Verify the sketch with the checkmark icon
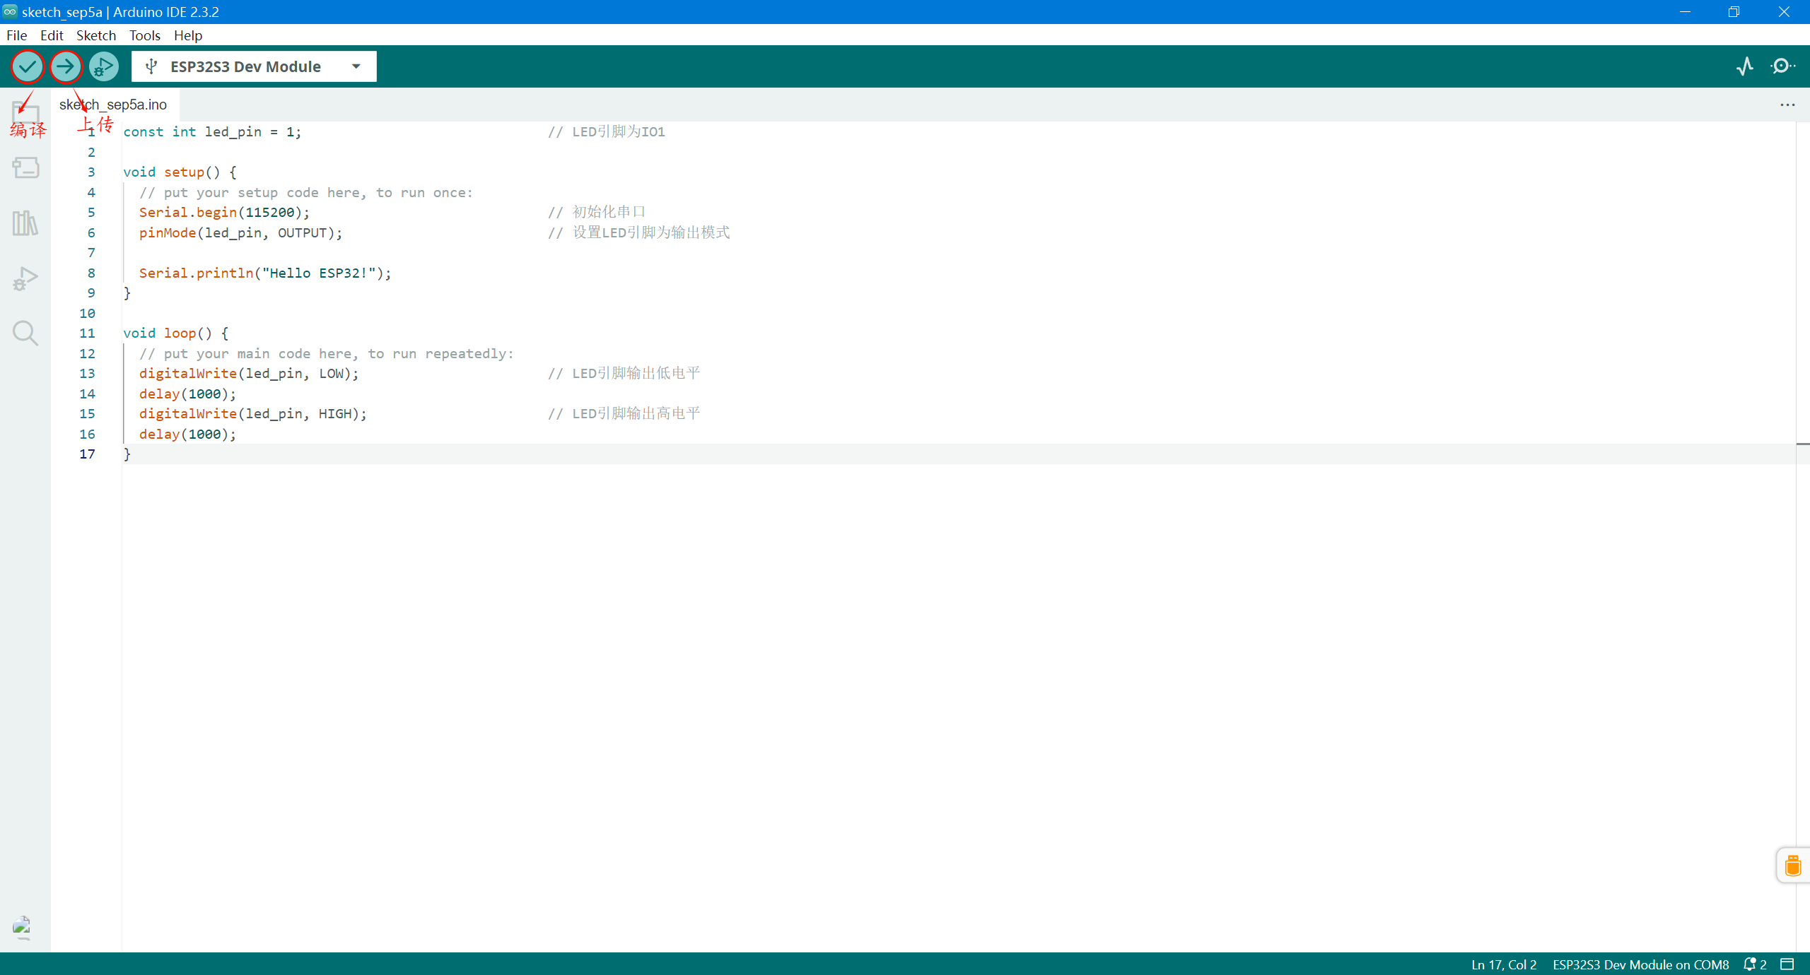This screenshot has width=1810, height=975. click(28, 66)
